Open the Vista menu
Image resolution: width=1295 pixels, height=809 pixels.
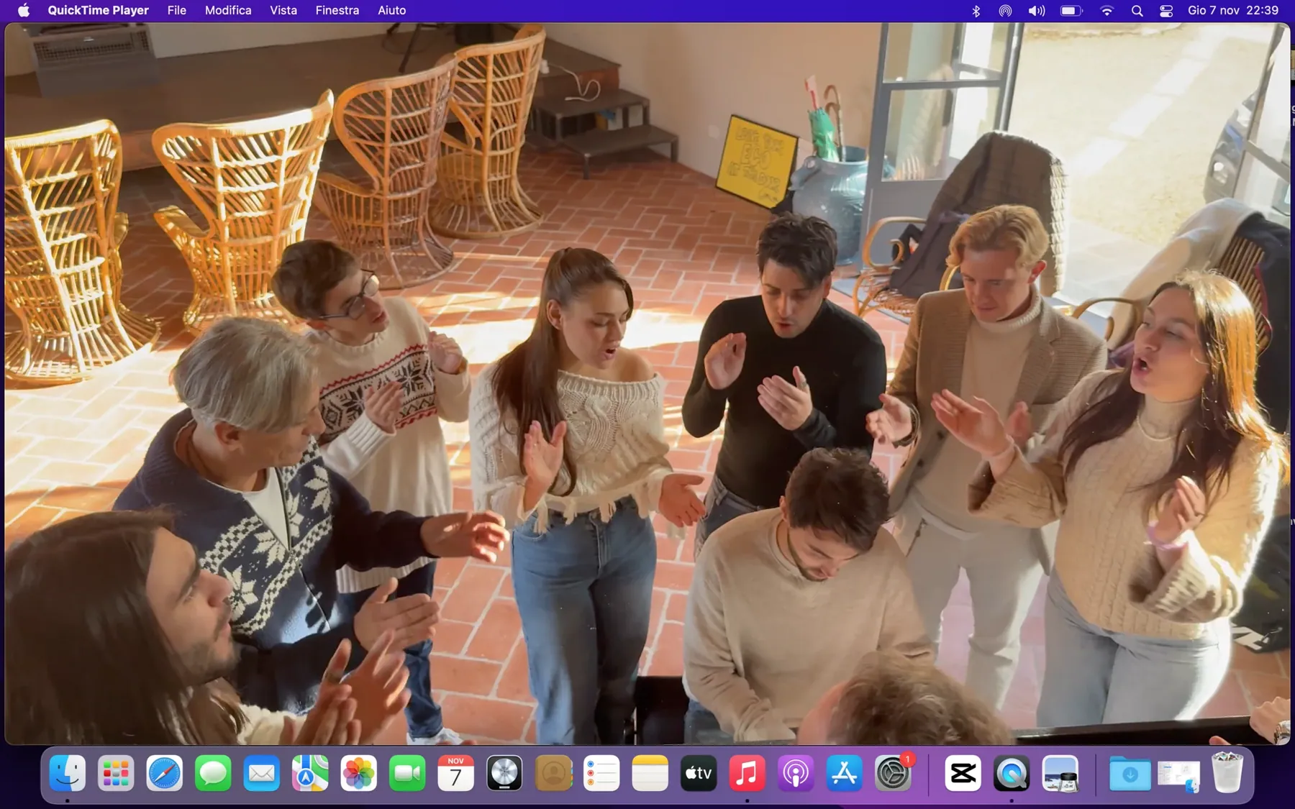click(283, 10)
